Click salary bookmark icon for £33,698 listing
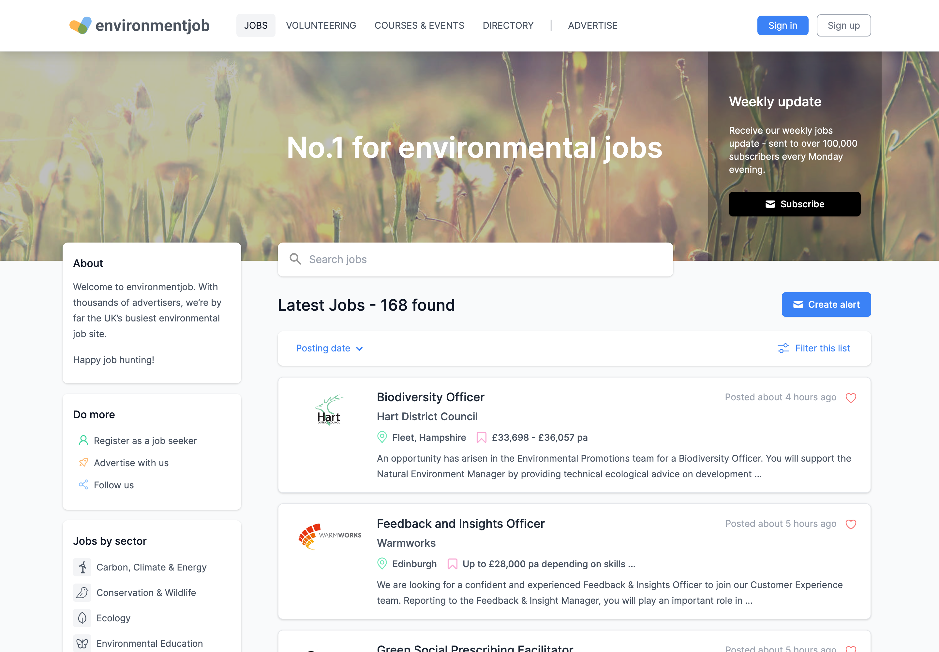The image size is (939, 652). pyautogui.click(x=481, y=437)
